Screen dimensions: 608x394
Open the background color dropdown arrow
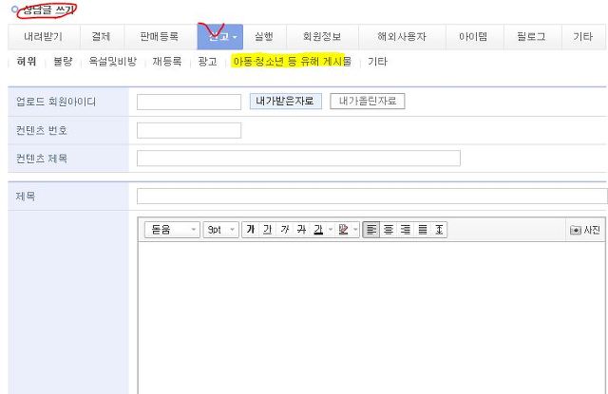pyautogui.click(x=355, y=230)
